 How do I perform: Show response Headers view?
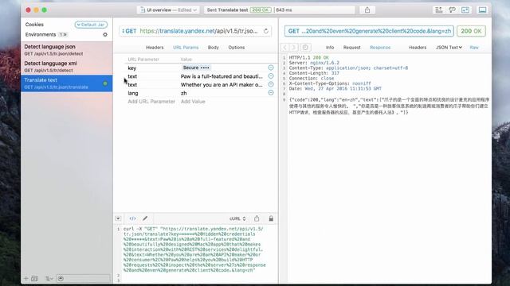[x=418, y=48]
